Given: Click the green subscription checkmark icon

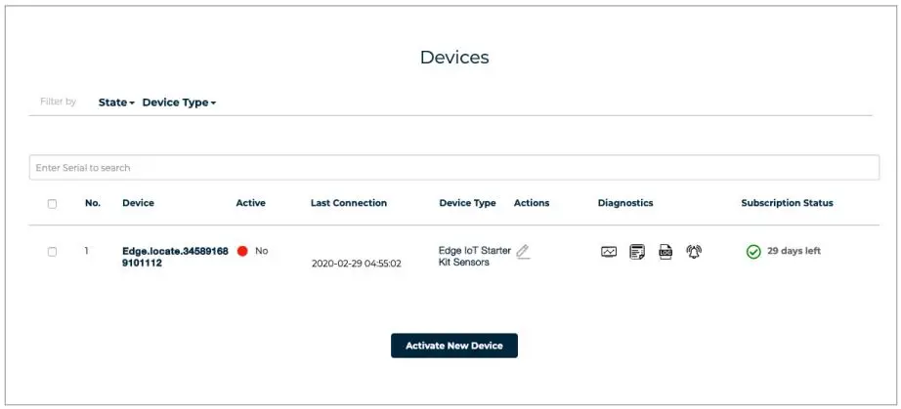Looking at the screenshot, I should [x=753, y=252].
